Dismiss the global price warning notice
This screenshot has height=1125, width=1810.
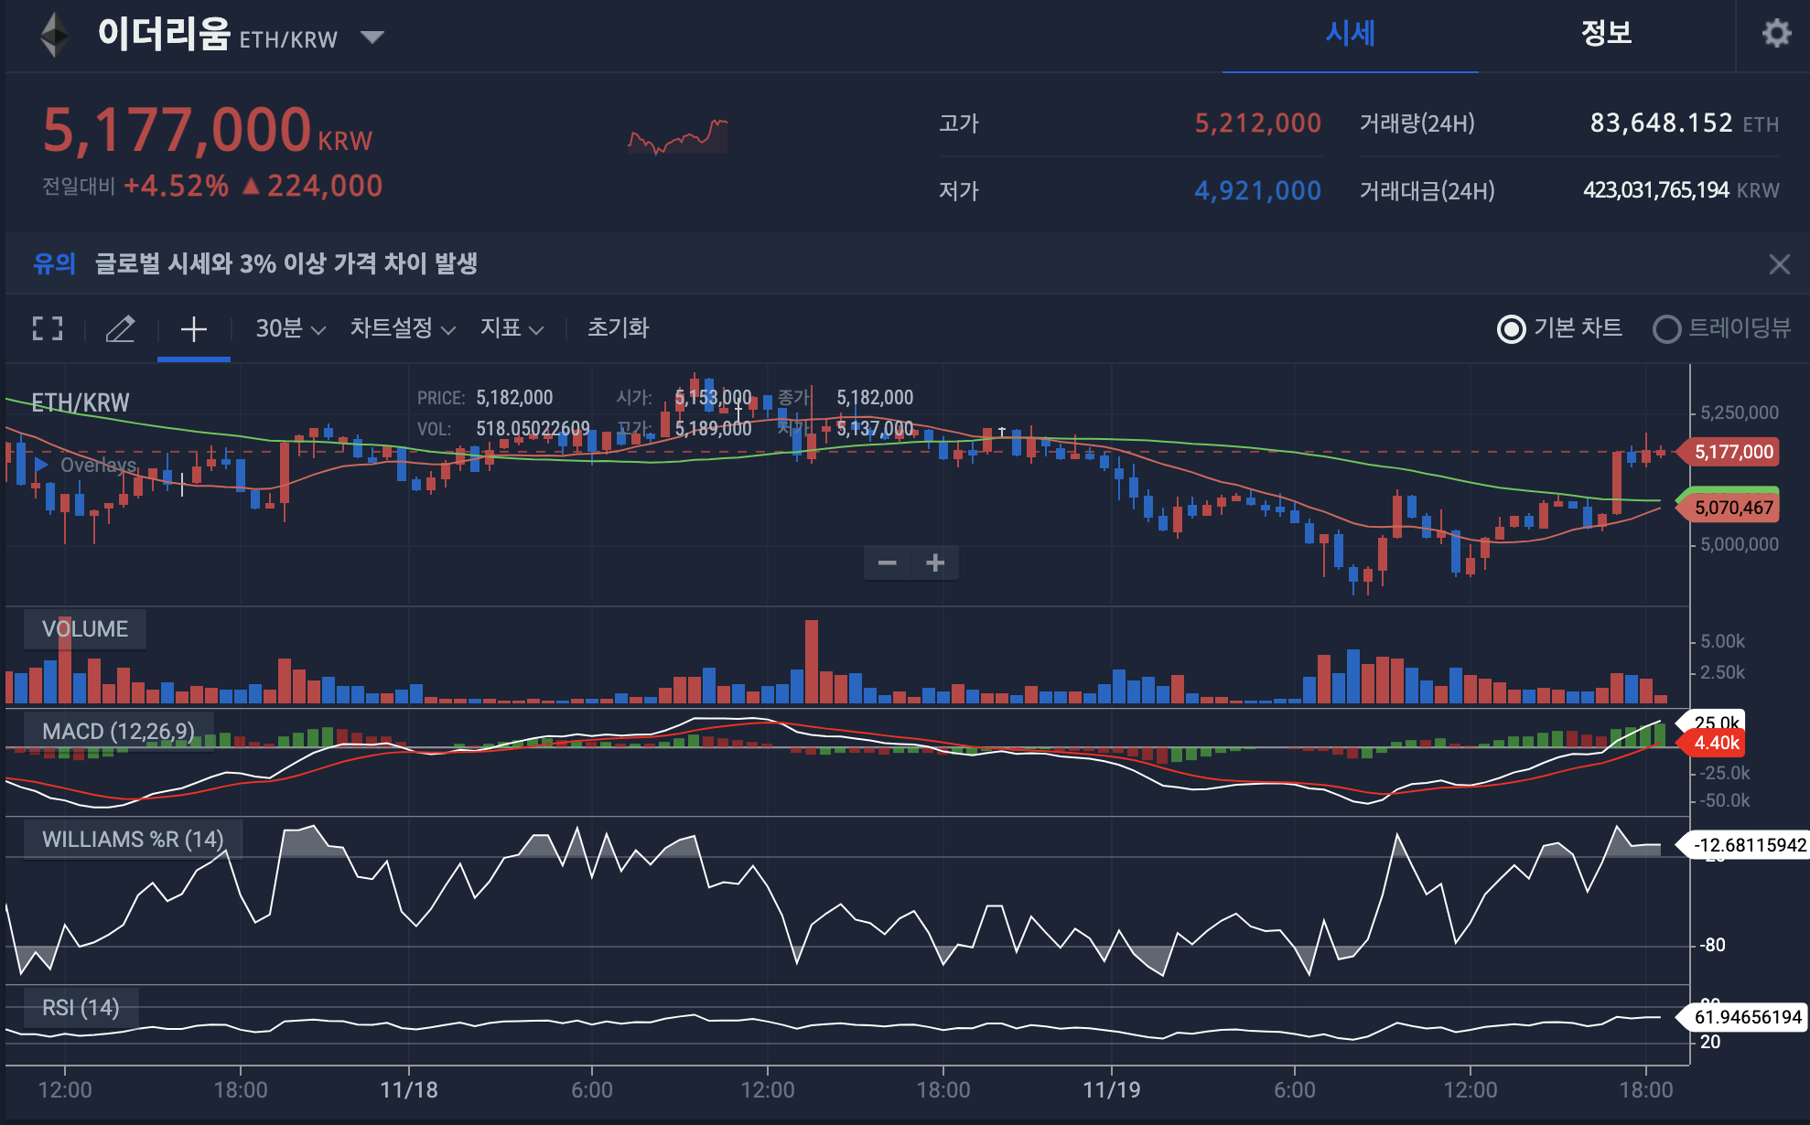pos(1779,264)
